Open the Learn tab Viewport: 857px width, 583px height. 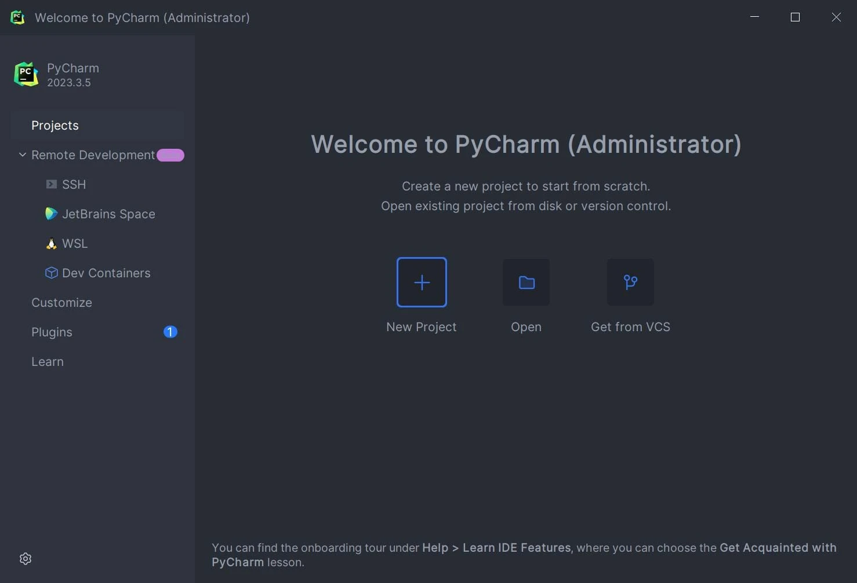click(x=47, y=361)
